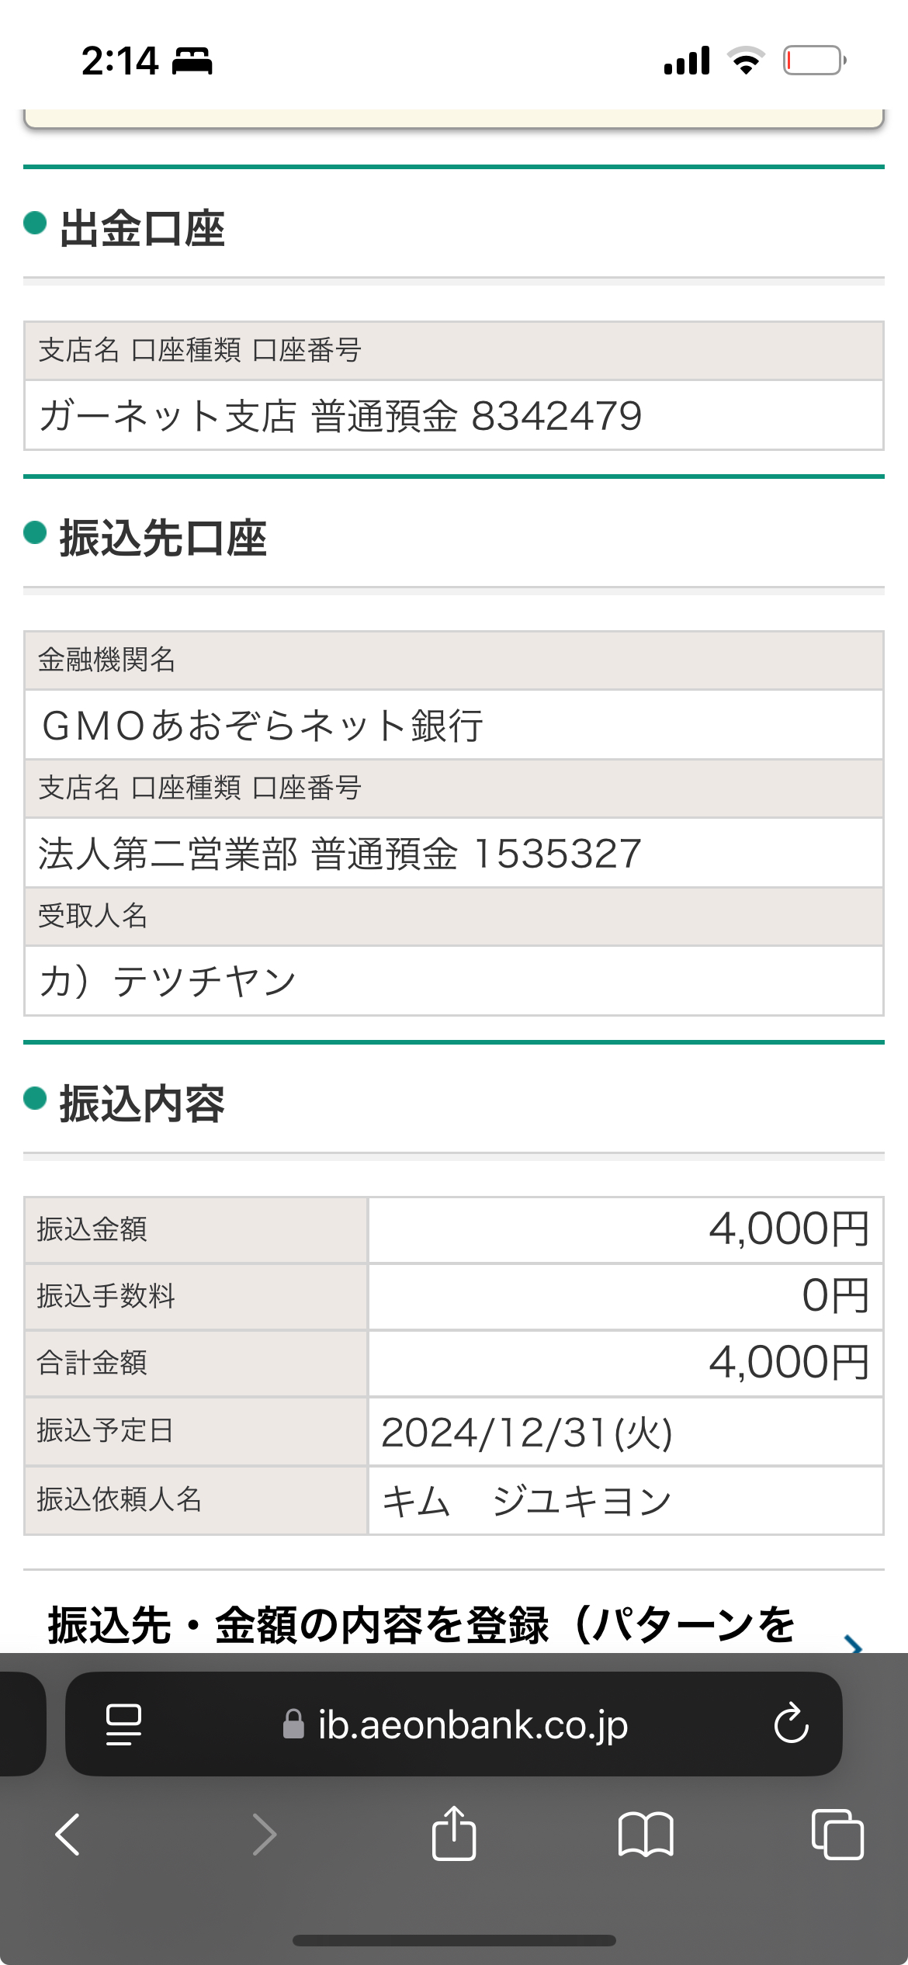Tap the 法人第二営業部 1535327 account row
The image size is (908, 1965).
point(454,853)
